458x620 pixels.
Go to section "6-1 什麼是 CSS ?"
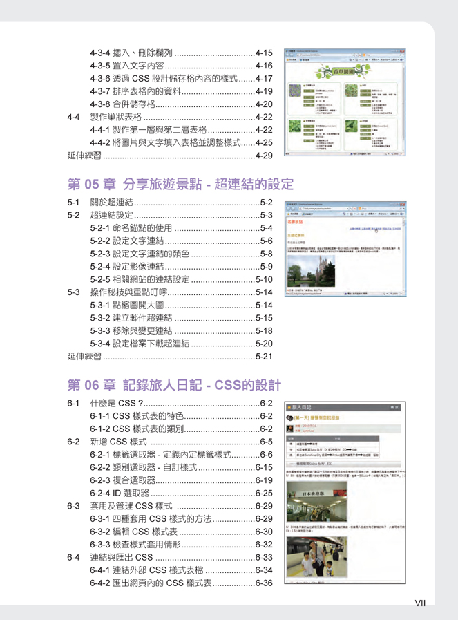point(170,404)
